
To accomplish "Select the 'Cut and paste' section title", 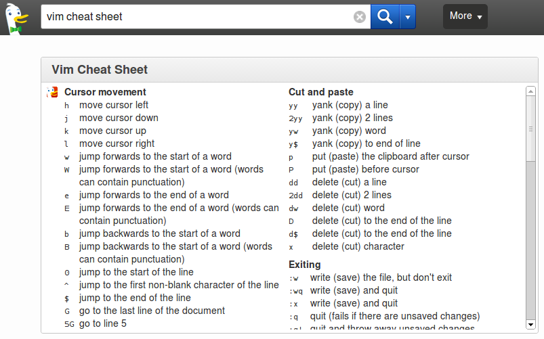I will pyautogui.click(x=321, y=92).
